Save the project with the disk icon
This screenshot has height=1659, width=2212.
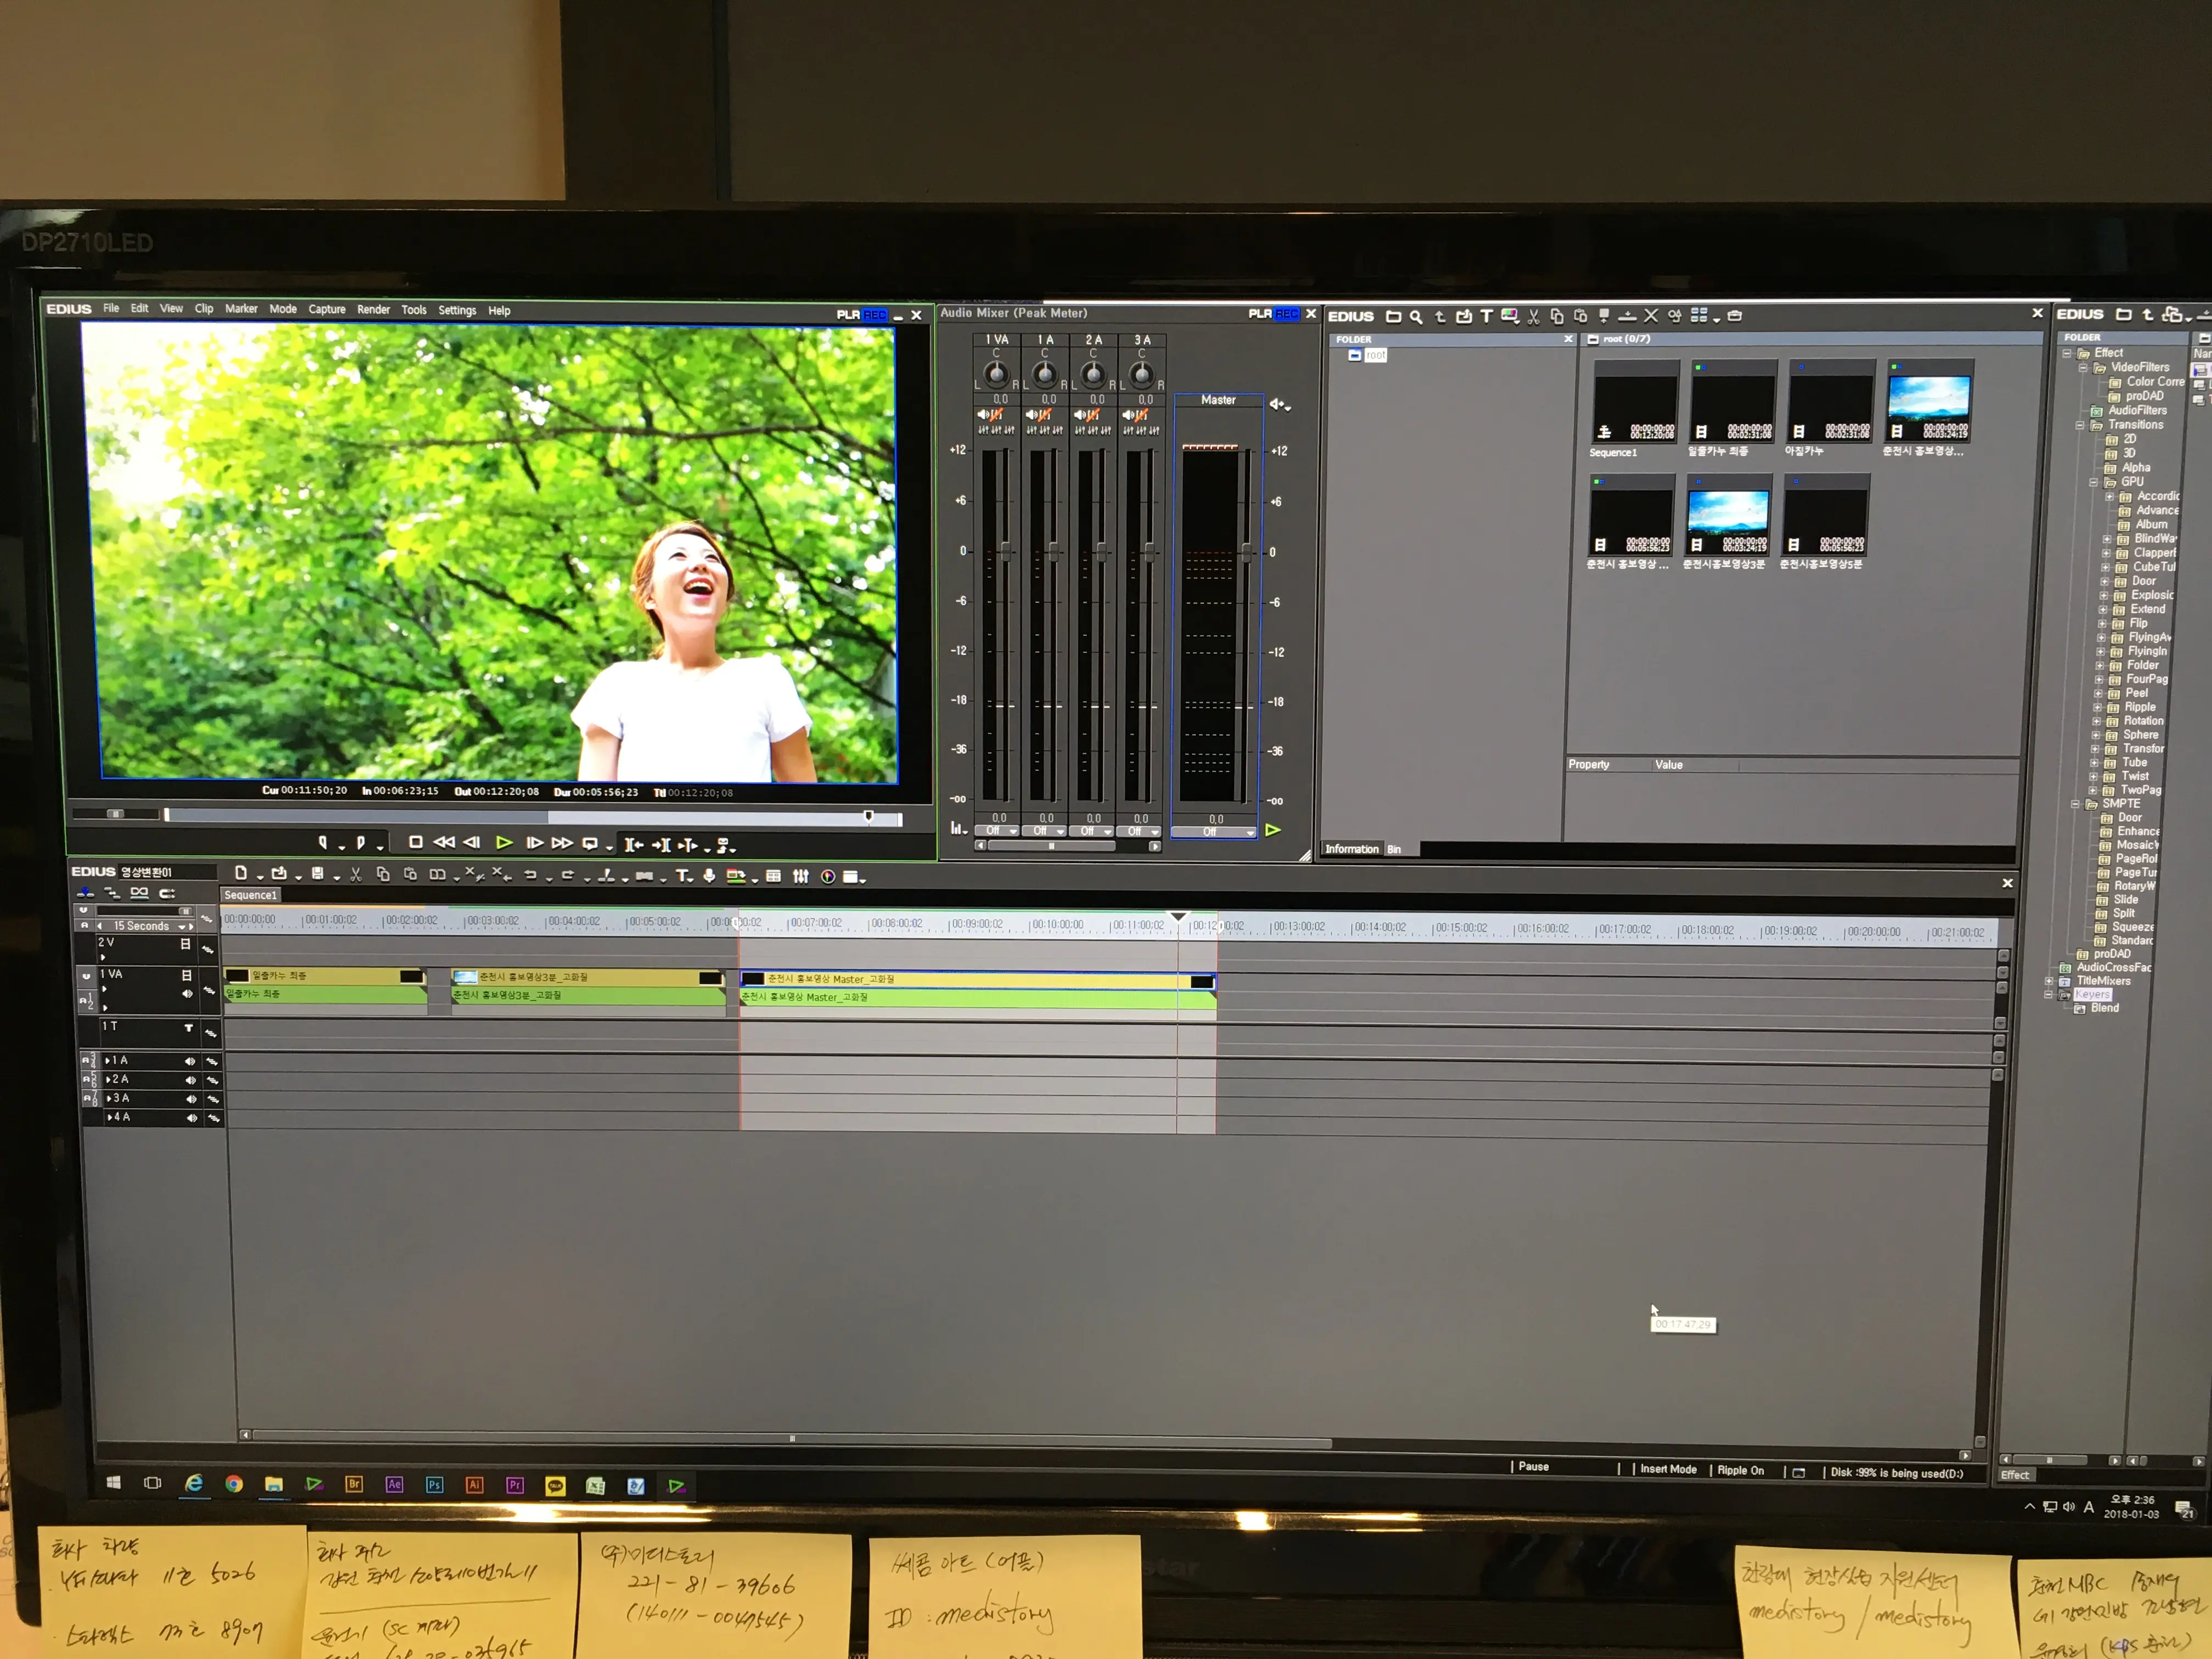317,873
